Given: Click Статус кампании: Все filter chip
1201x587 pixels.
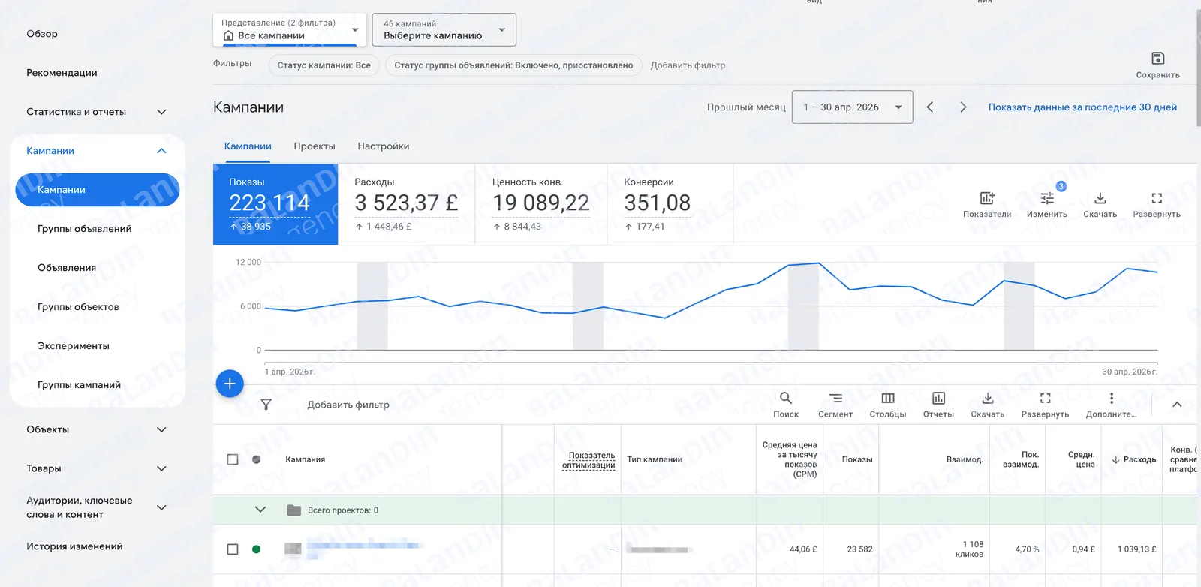Looking at the screenshot, I should pyautogui.click(x=324, y=65).
